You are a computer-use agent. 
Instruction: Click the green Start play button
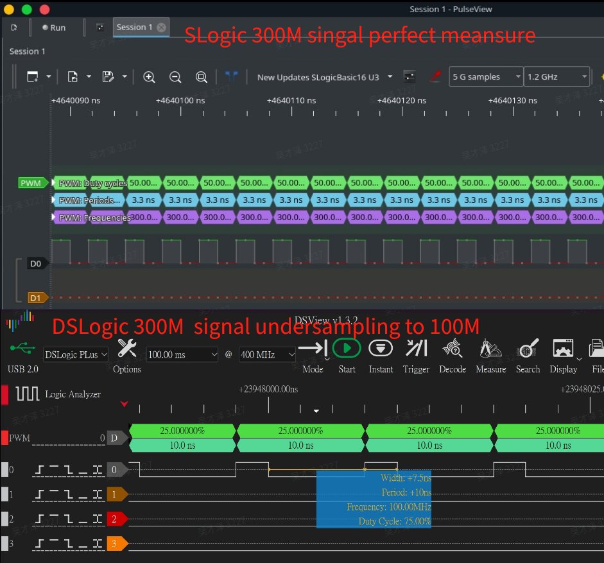point(347,349)
